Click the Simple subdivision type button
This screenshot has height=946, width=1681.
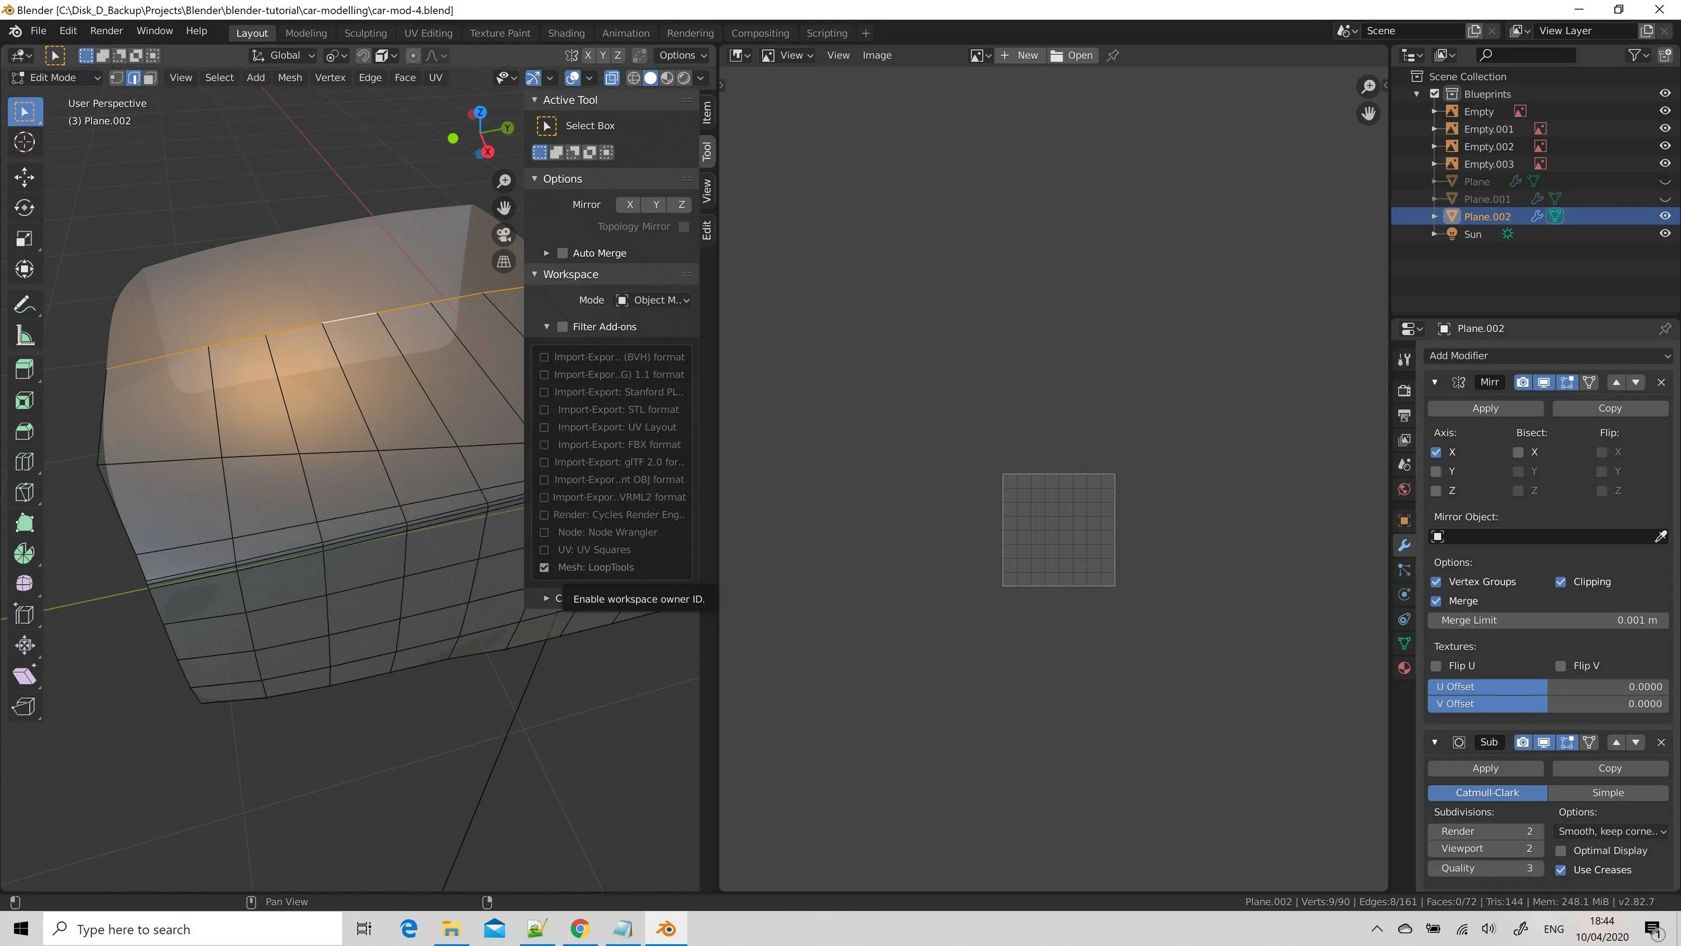(1607, 792)
